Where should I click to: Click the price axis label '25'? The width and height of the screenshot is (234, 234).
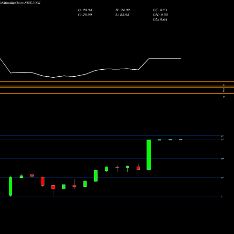(222, 136)
